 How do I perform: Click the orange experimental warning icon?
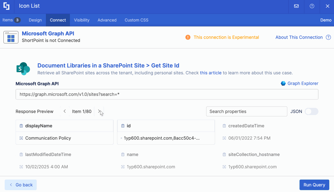188,37
